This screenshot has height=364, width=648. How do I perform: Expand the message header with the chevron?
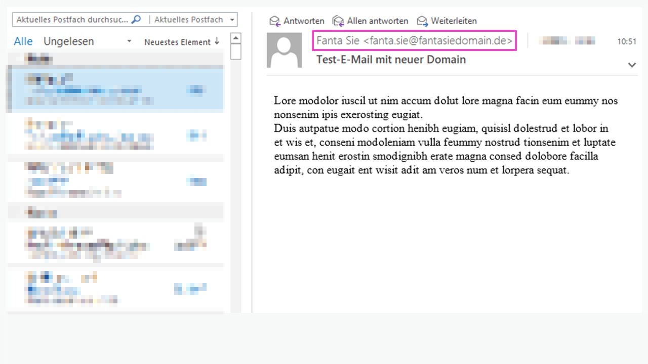pos(632,65)
